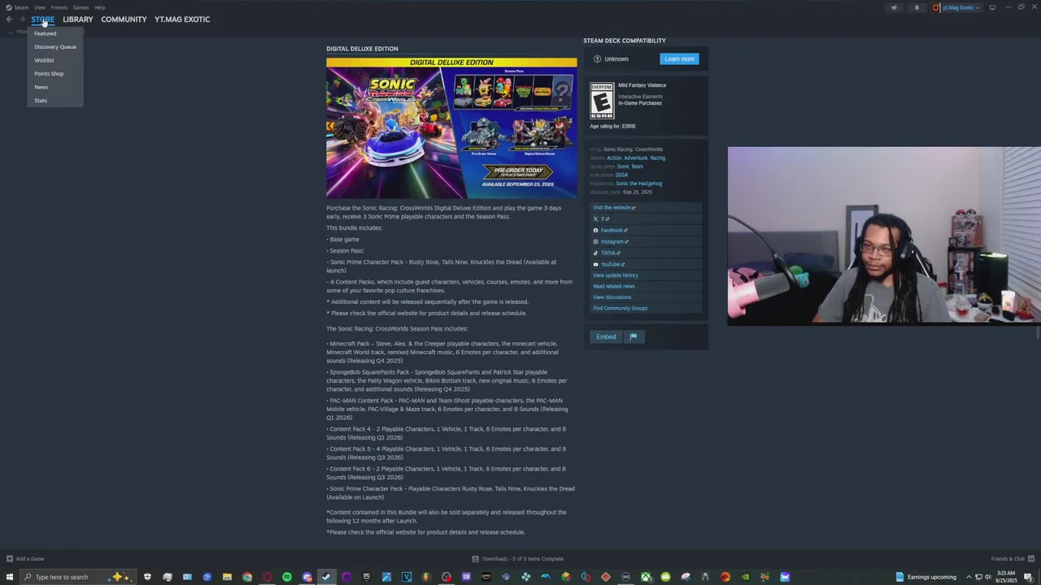Open the Xbox app from the taskbar

coord(646,577)
